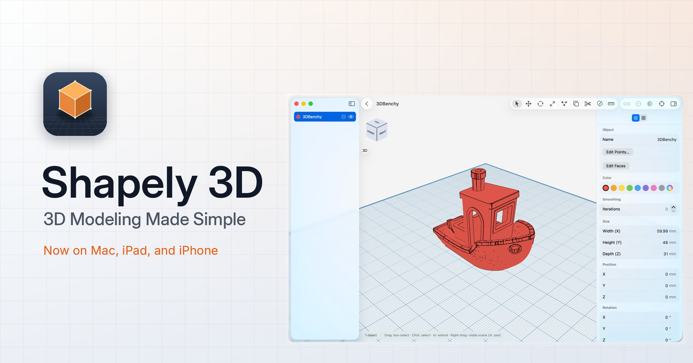
Task: Choose the purple color swatch
Action: (646, 188)
